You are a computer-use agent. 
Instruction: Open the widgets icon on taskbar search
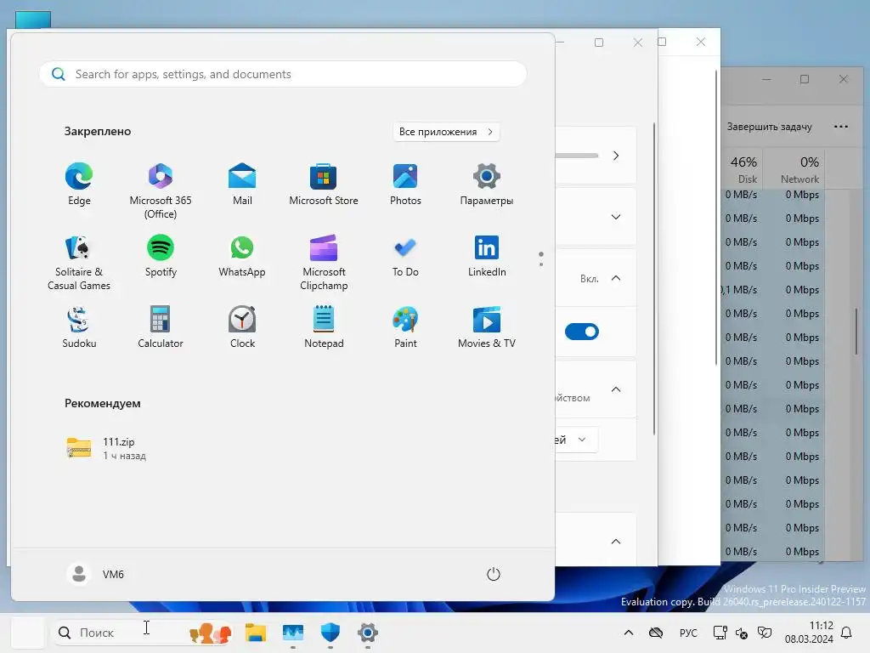pos(210,633)
